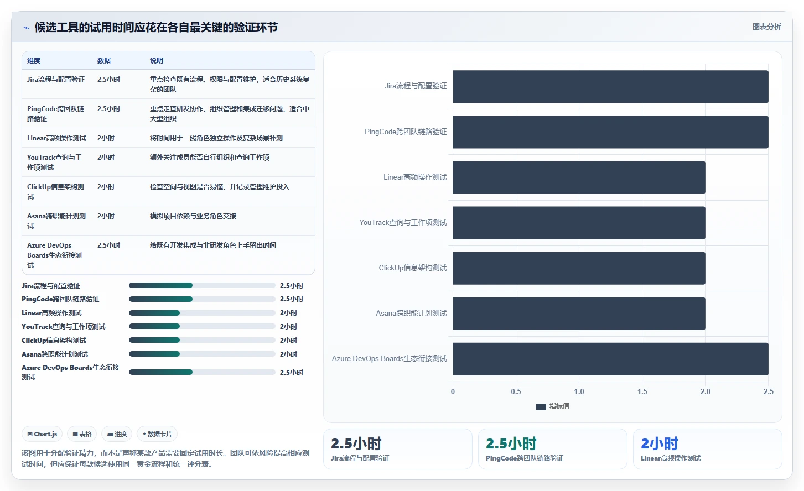Click the chart axis label ClickUp信息架构测试
Viewport: 804px width, 491px height.
point(413,268)
